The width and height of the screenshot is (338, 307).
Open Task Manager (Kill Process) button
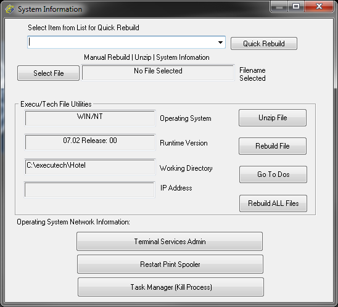(171, 287)
